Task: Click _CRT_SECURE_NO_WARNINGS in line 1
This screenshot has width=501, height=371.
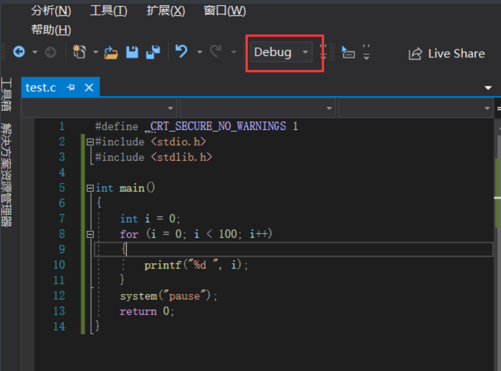Action: click(215, 126)
